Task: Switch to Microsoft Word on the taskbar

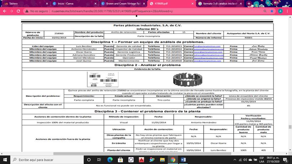Action: tap(183, 160)
